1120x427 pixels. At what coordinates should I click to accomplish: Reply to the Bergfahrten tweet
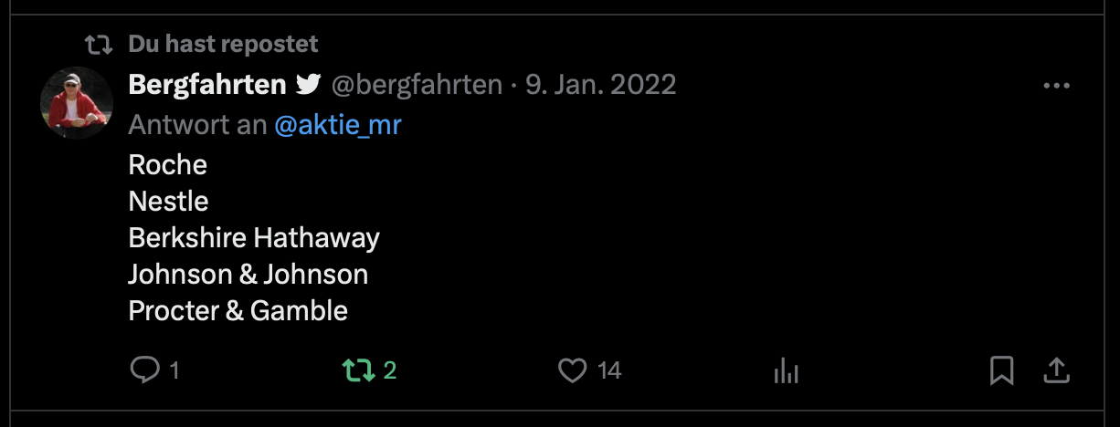coord(145,370)
